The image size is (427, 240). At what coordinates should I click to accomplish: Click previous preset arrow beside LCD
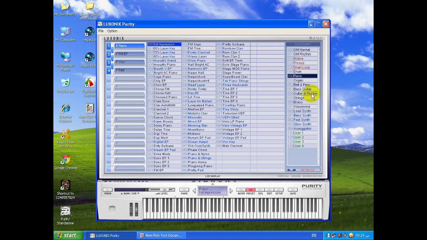(194, 191)
